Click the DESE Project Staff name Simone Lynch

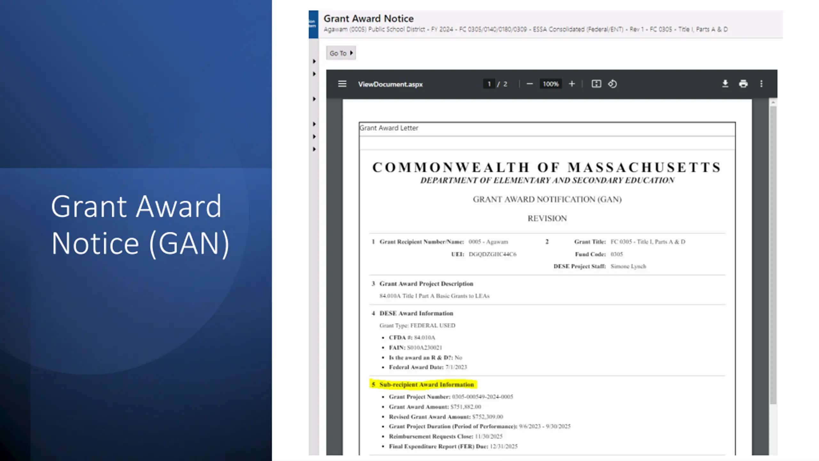(x=628, y=266)
